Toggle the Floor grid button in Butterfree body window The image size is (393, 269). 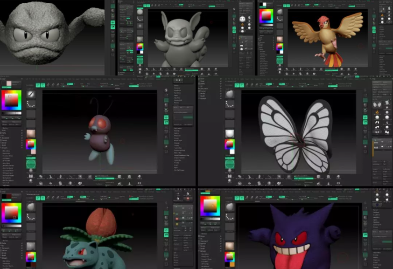(x=166, y=117)
